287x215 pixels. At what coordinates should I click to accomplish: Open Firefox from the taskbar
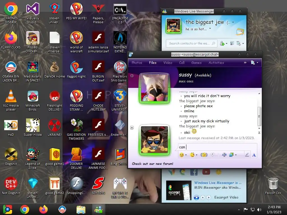43,209
